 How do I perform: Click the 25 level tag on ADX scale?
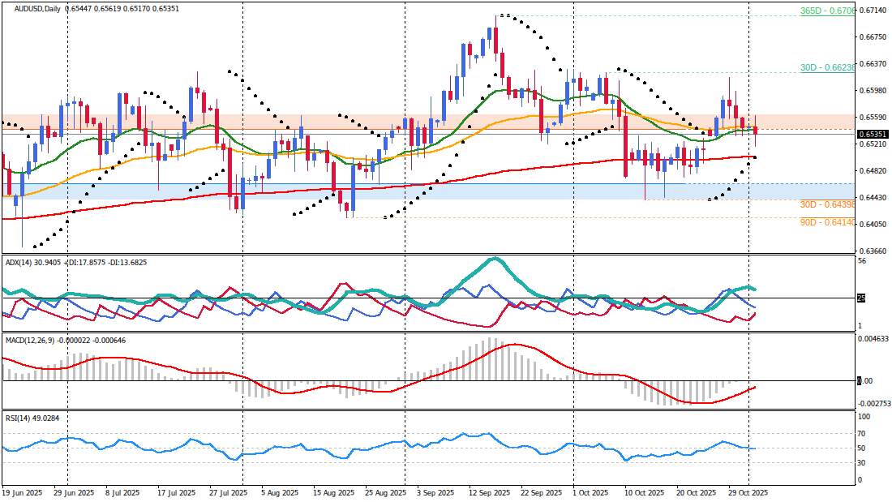click(x=861, y=298)
